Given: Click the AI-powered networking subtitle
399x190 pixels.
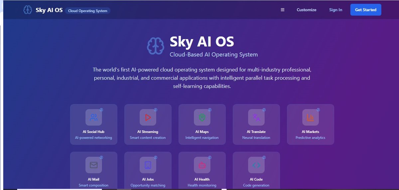Looking at the screenshot, I should (x=94, y=138).
